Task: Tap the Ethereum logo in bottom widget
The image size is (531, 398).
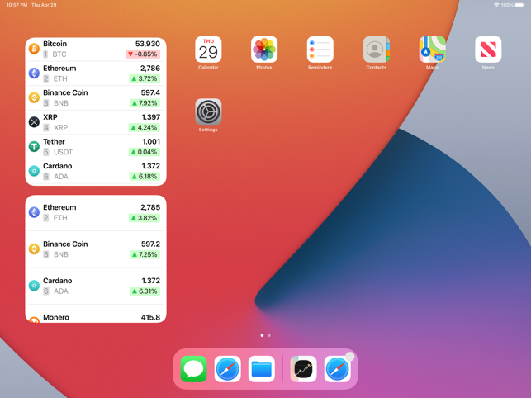Action: click(x=34, y=212)
